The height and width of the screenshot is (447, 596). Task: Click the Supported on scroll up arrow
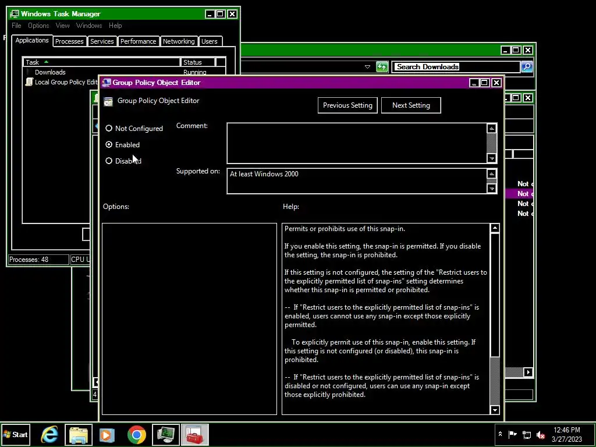pos(491,174)
